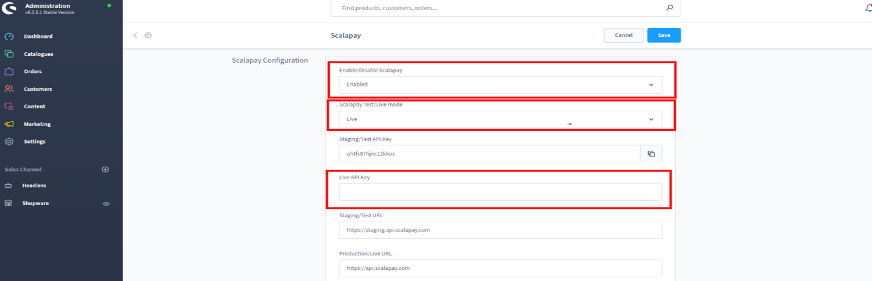Click the Dashboard gauge icon
Viewport: 872px width, 281px height.
tap(9, 36)
